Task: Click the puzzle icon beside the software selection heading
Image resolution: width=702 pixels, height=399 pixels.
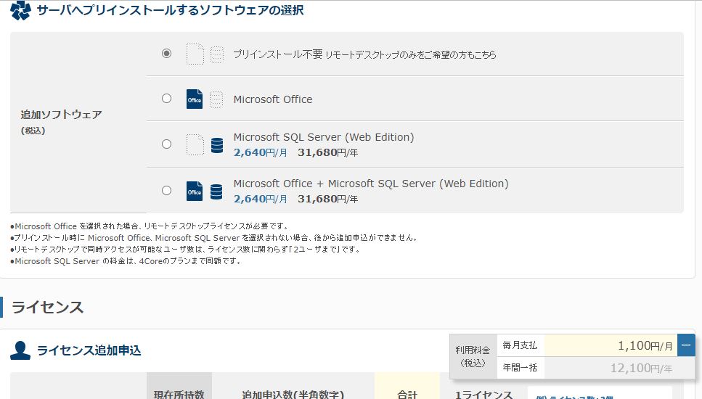Action: 20,10
